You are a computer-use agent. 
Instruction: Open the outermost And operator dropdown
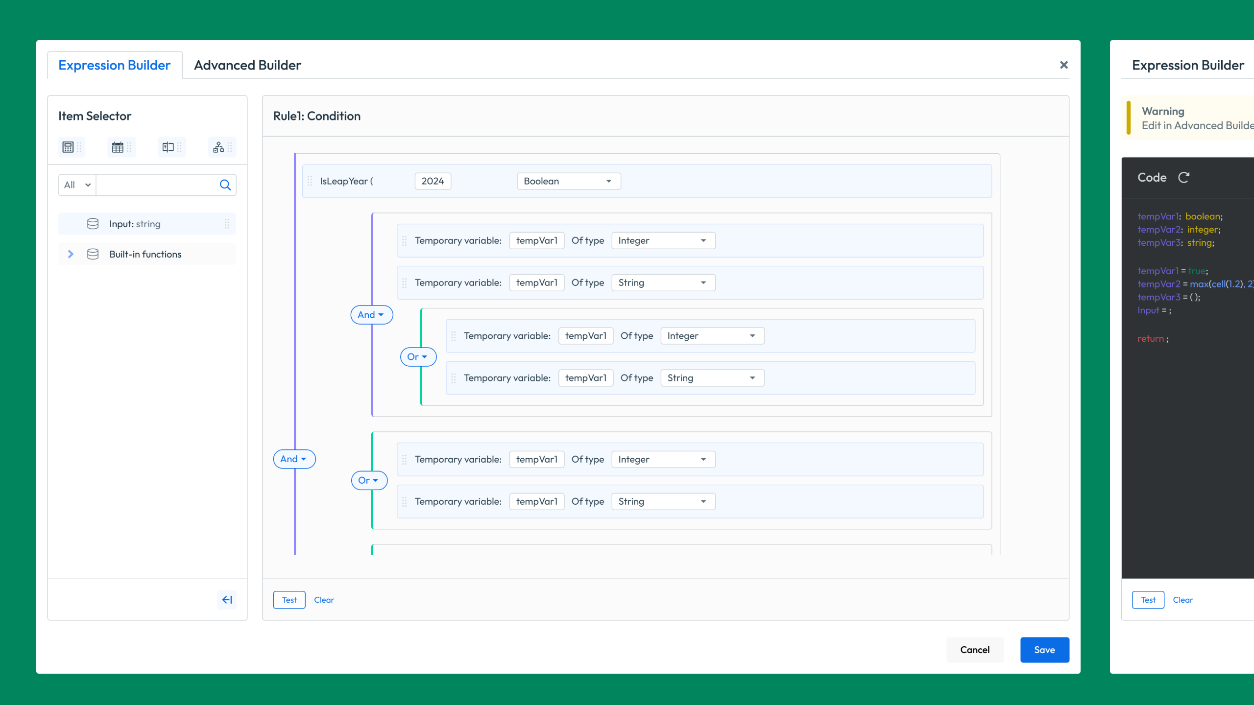coord(294,459)
